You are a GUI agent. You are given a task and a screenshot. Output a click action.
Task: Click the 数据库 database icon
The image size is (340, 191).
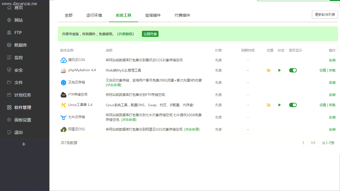(9, 45)
